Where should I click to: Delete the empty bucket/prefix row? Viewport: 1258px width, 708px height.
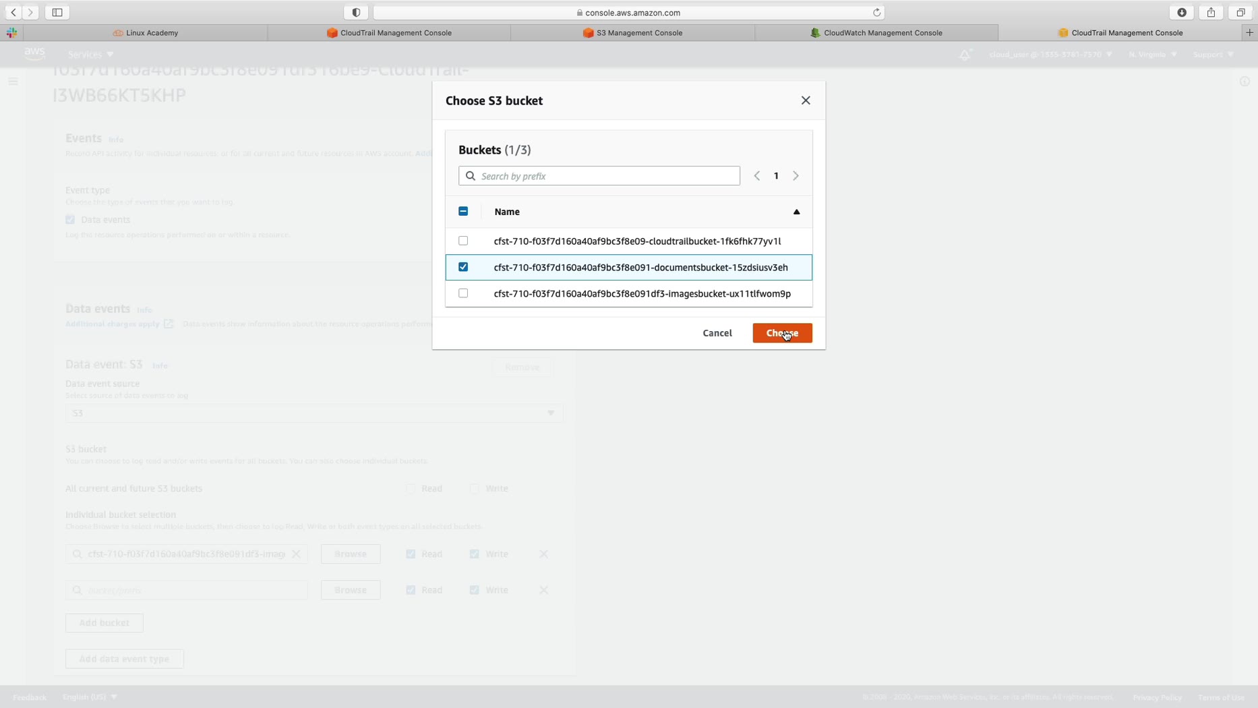(x=543, y=590)
